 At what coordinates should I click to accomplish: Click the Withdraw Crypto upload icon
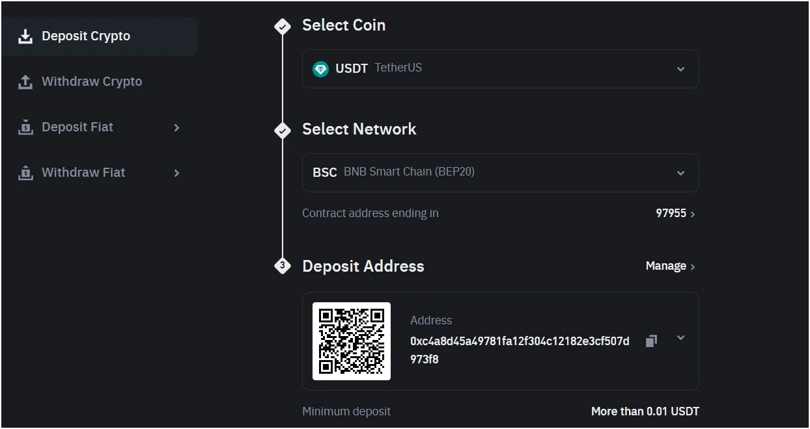(25, 82)
